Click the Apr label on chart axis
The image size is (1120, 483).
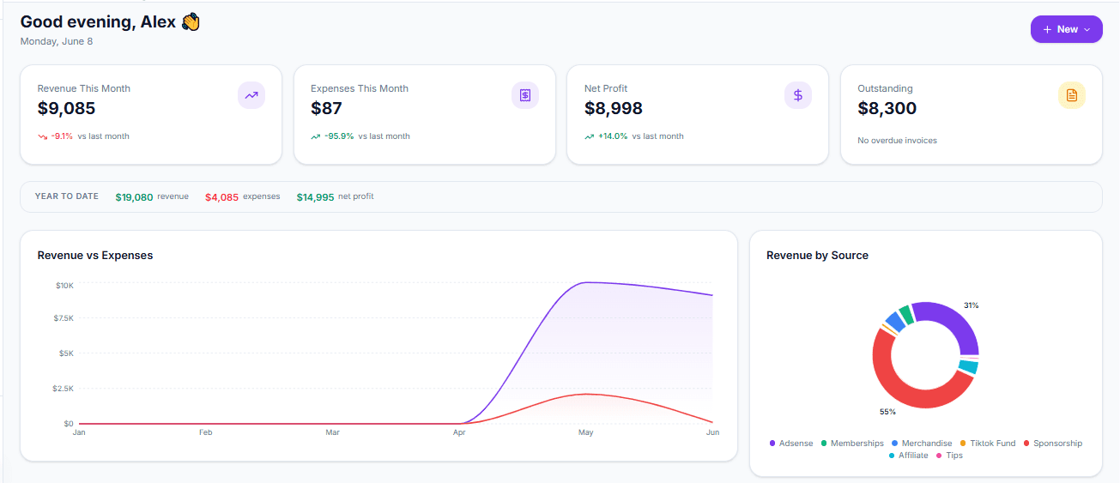point(459,433)
